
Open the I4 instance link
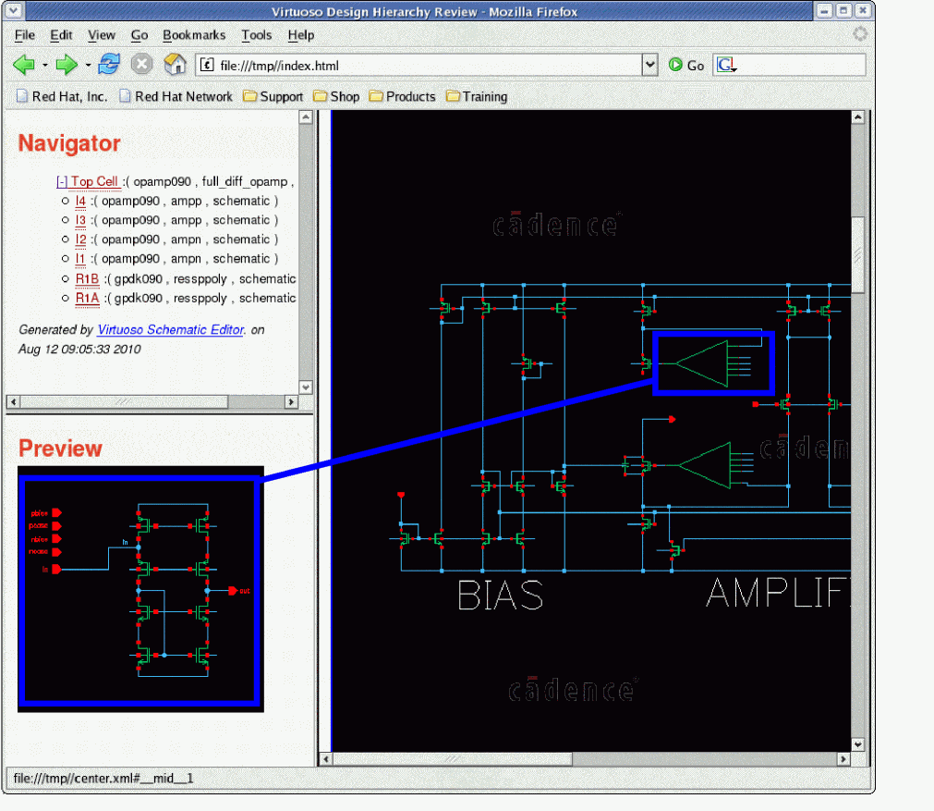(x=80, y=201)
